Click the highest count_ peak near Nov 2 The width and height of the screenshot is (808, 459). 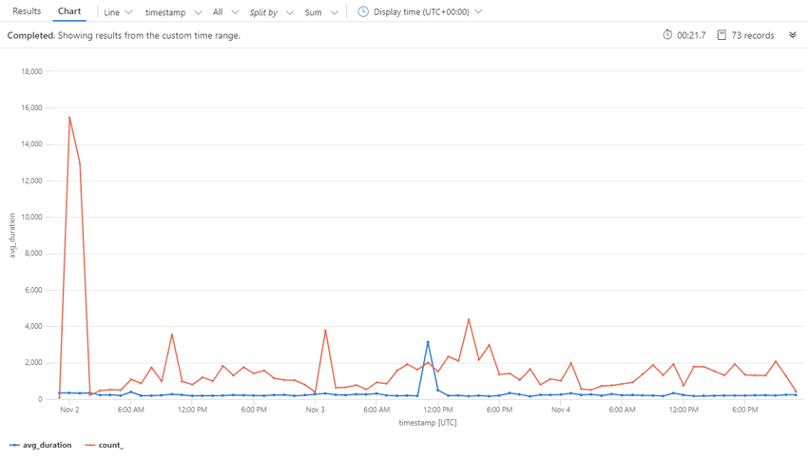69,118
